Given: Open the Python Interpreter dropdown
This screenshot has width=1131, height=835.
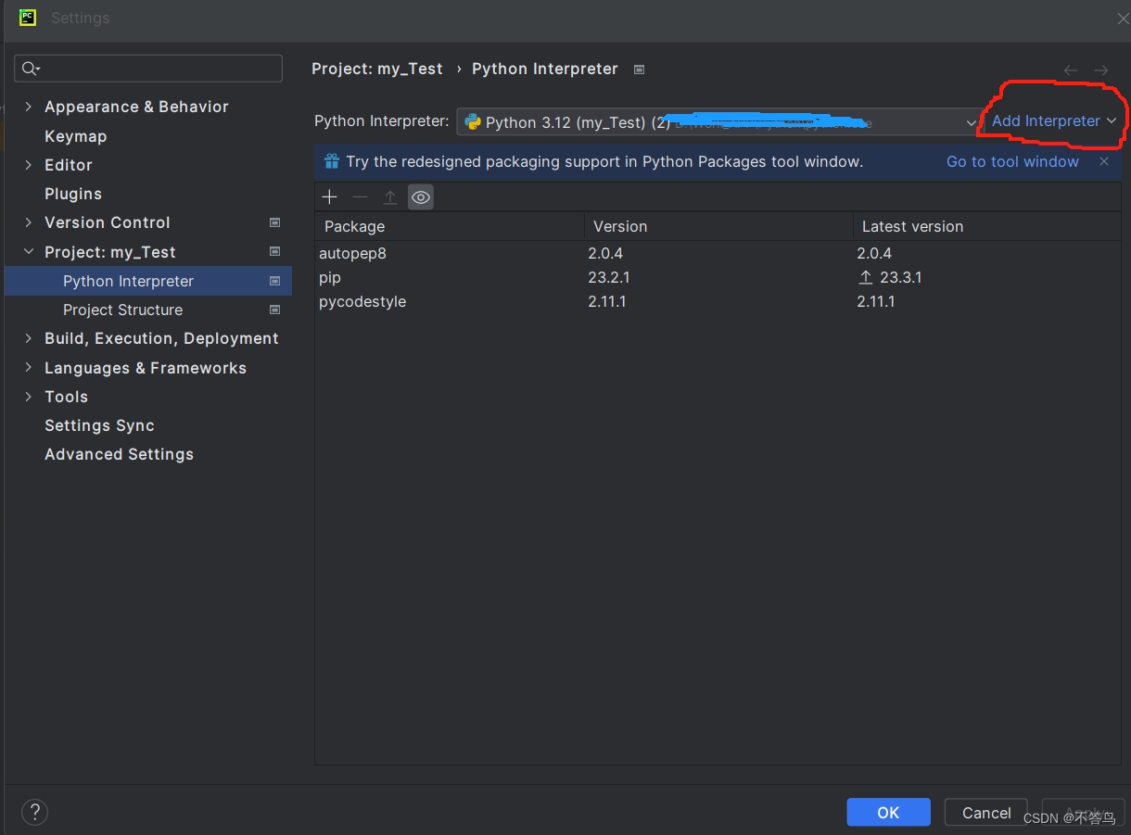Looking at the screenshot, I should [718, 121].
